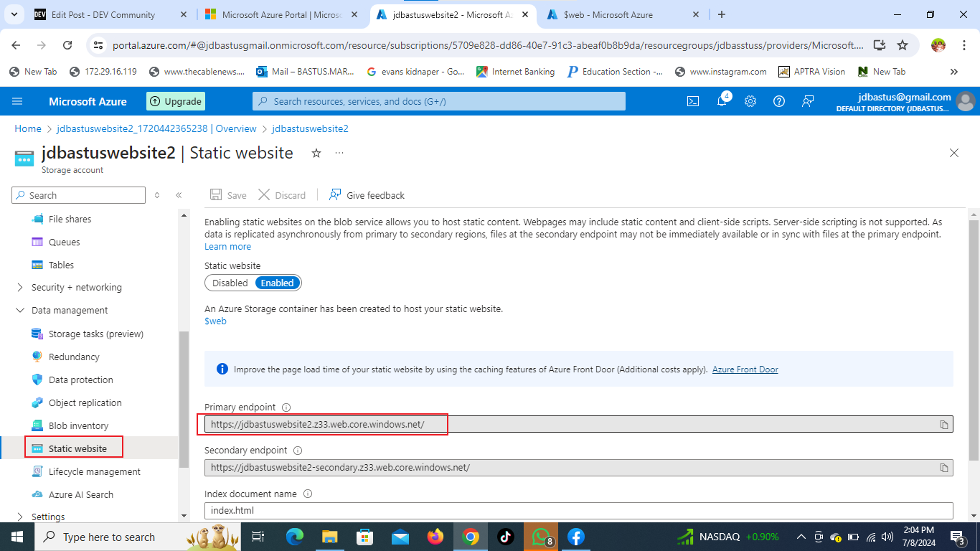Open File Explorer from the taskbar
The height and width of the screenshot is (551, 980).
pos(329,537)
